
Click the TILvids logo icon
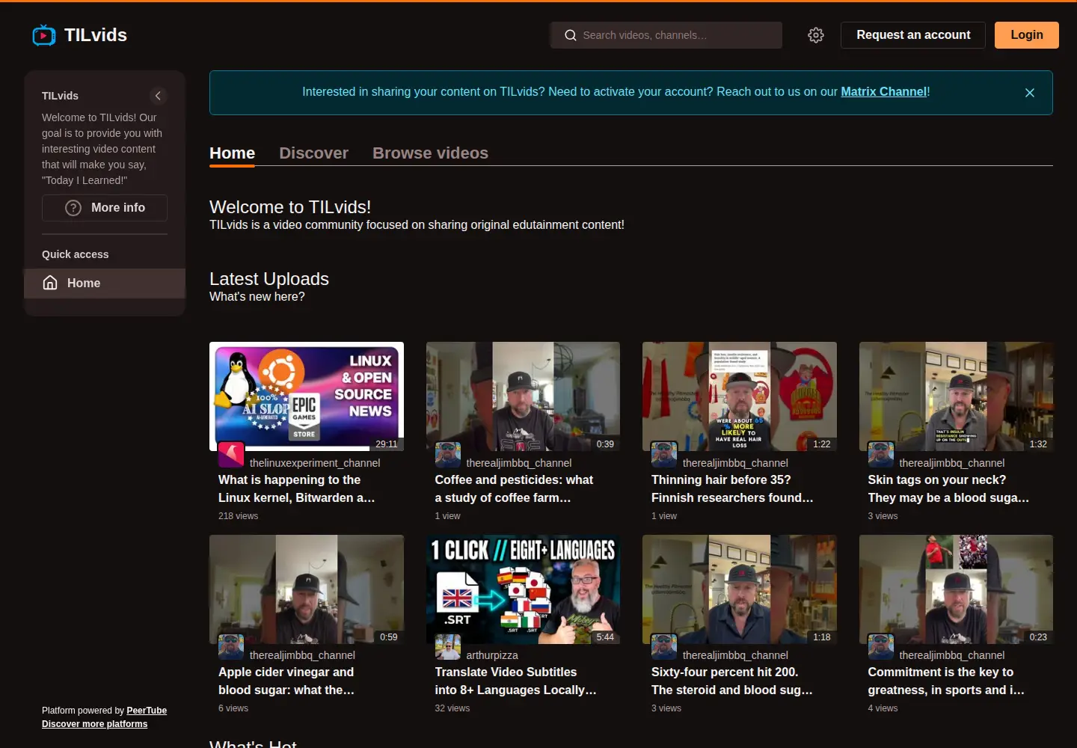click(x=44, y=35)
